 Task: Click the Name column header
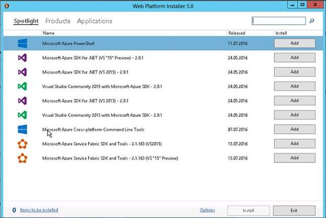(x=49, y=33)
